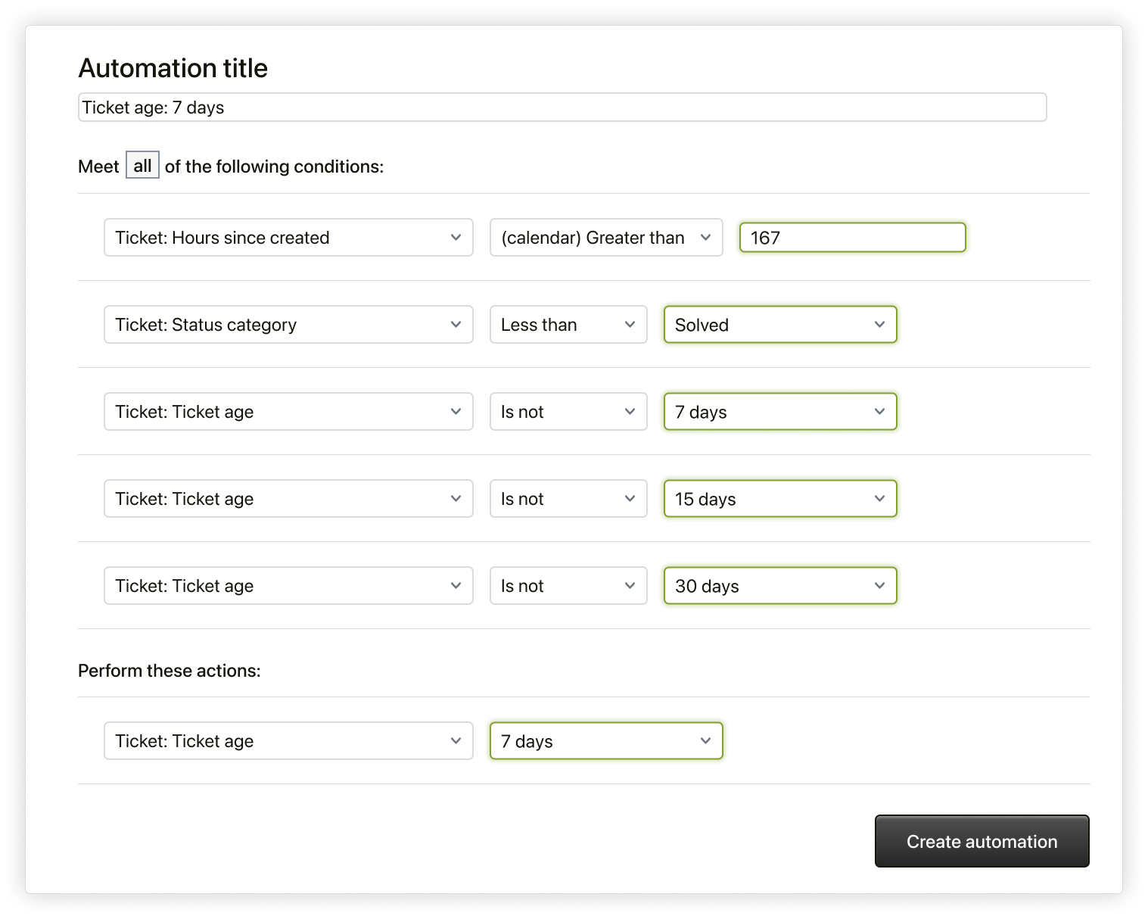
Task: Open the '7 days' value dropdown under conditions
Action: (x=779, y=412)
